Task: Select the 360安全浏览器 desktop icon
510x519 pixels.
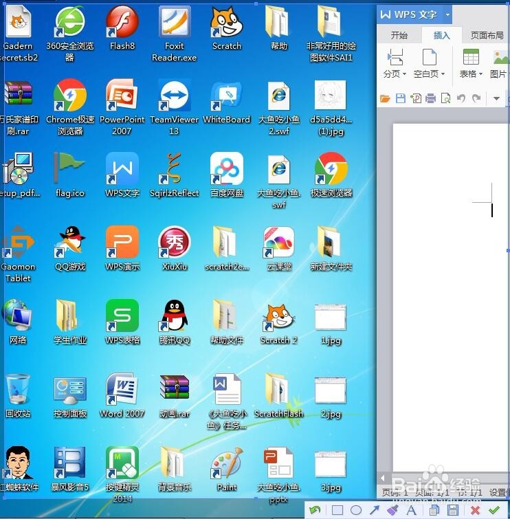Action: (69, 33)
